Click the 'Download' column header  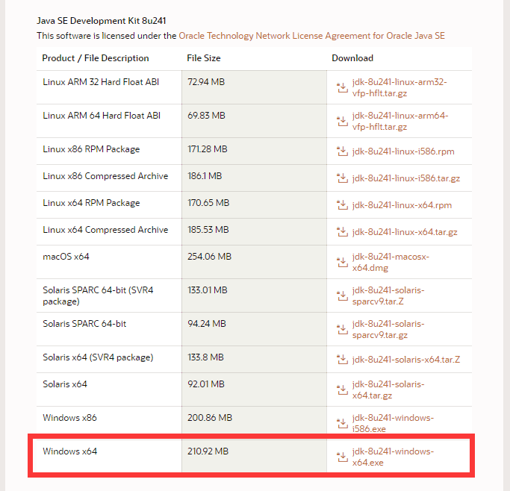coord(352,58)
